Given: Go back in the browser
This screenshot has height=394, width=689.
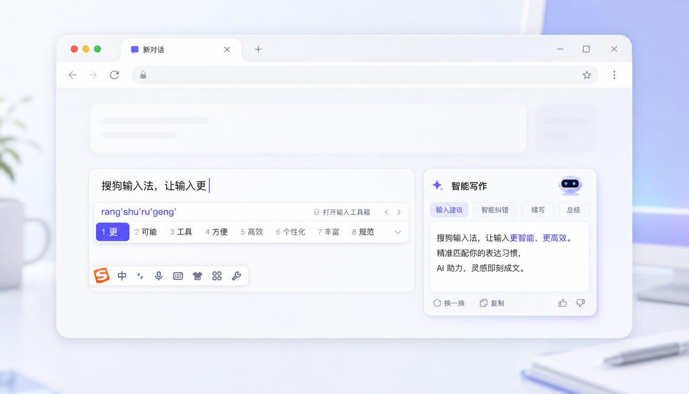Looking at the screenshot, I should pyautogui.click(x=72, y=75).
